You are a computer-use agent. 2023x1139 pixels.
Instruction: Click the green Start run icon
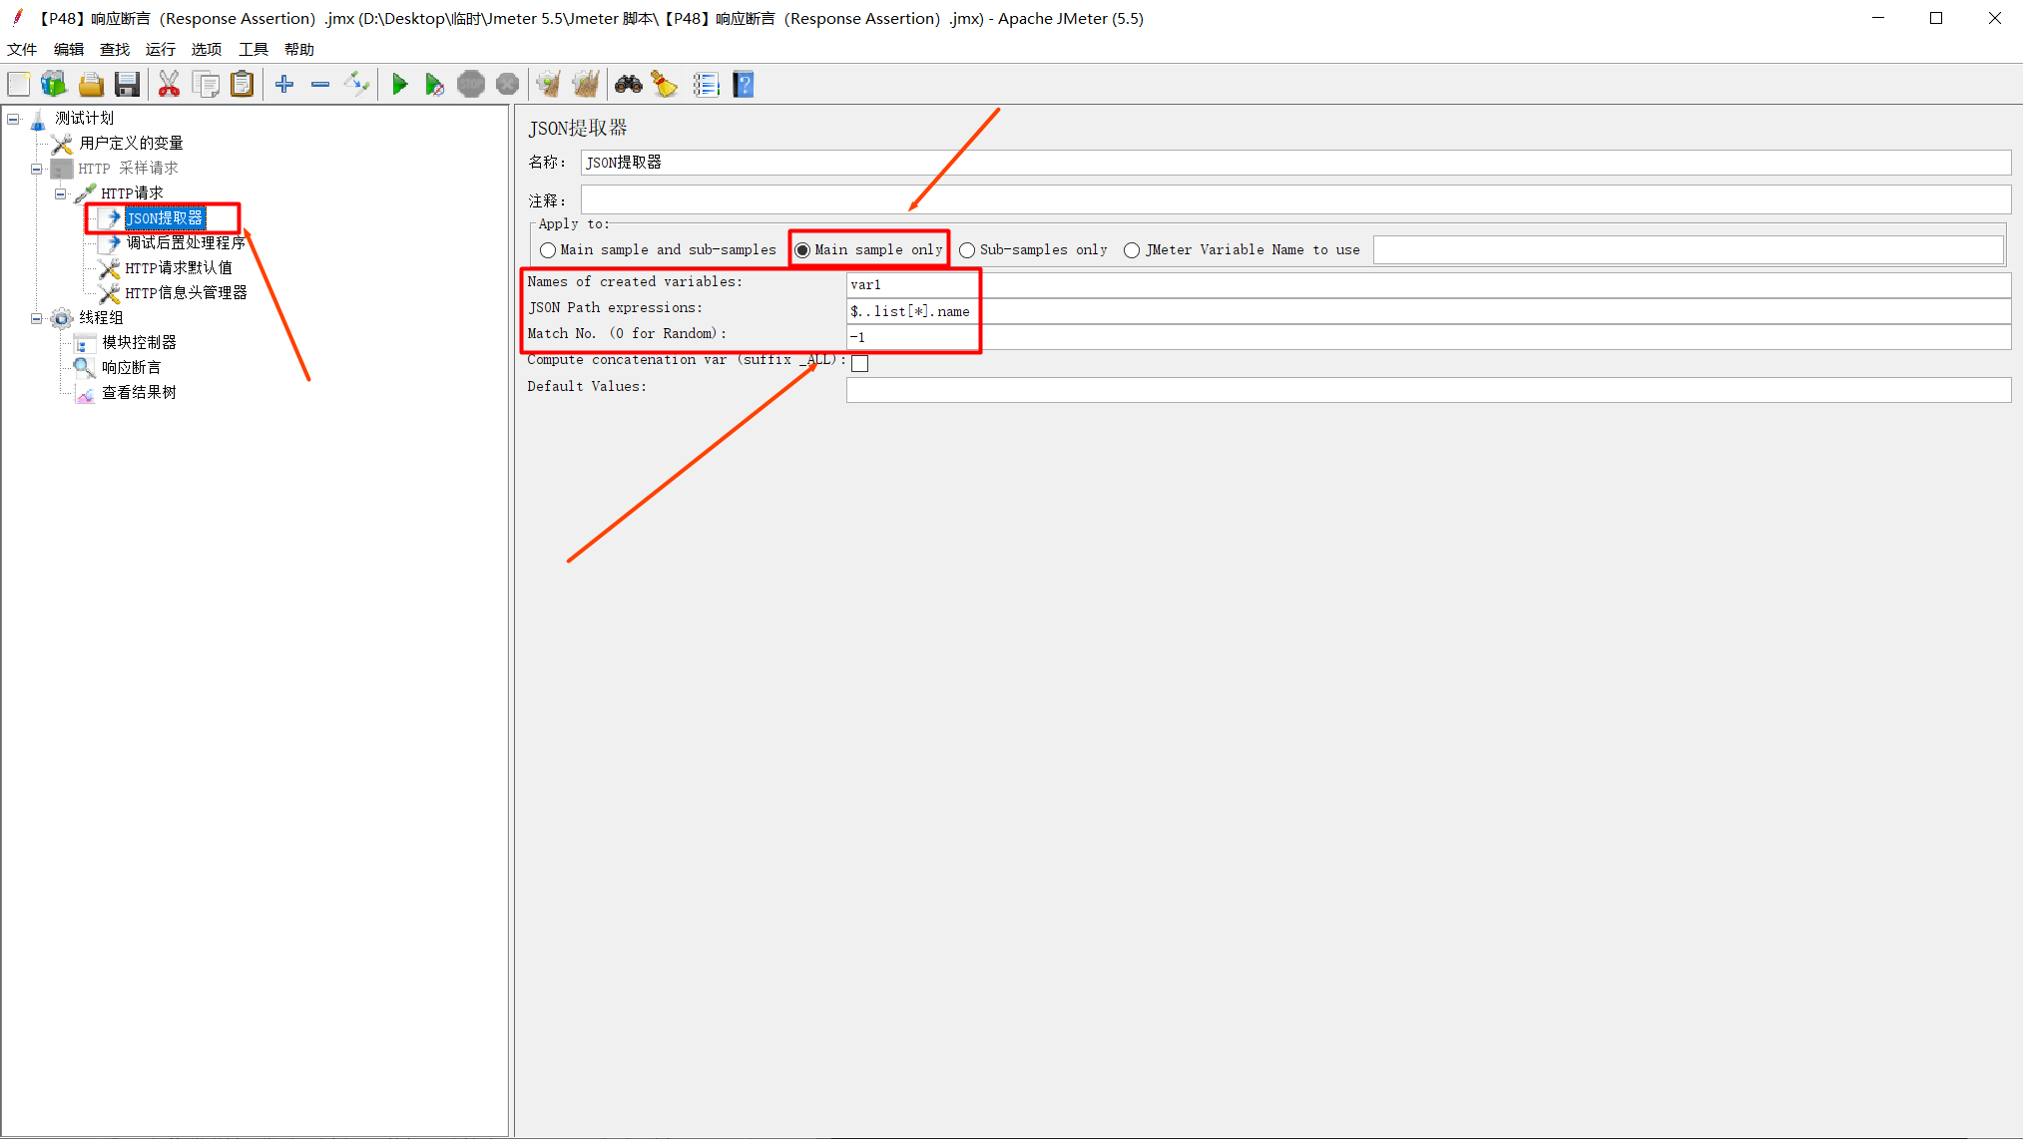399,85
